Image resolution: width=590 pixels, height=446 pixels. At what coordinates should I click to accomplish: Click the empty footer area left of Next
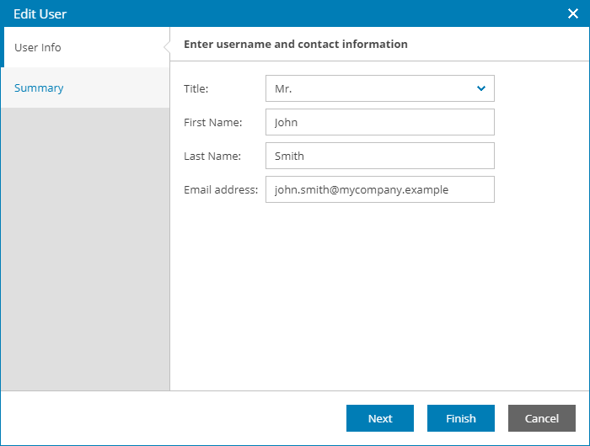click(169, 418)
